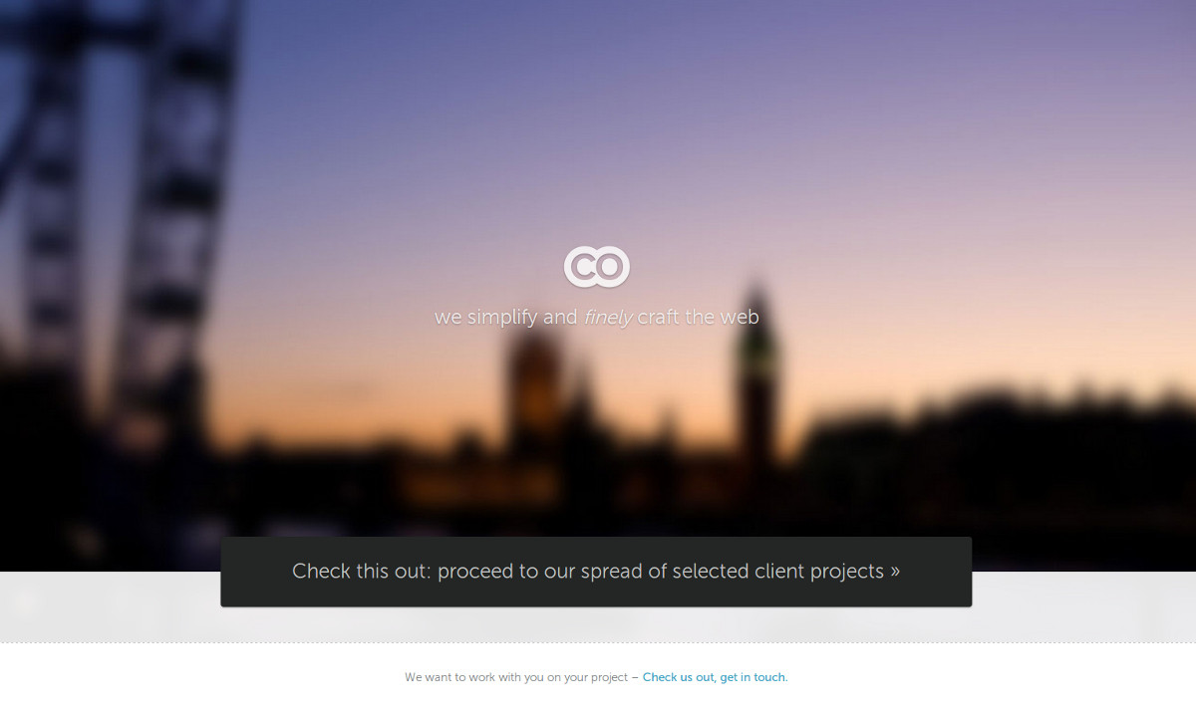Screen dimensions: 1196x711
Task: Follow the 'Check us out' link
Action: (x=678, y=677)
